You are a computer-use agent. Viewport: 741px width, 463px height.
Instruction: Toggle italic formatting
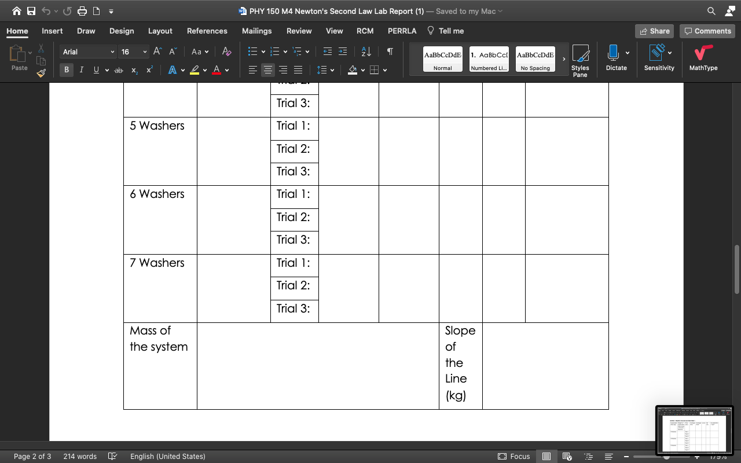[81, 69]
